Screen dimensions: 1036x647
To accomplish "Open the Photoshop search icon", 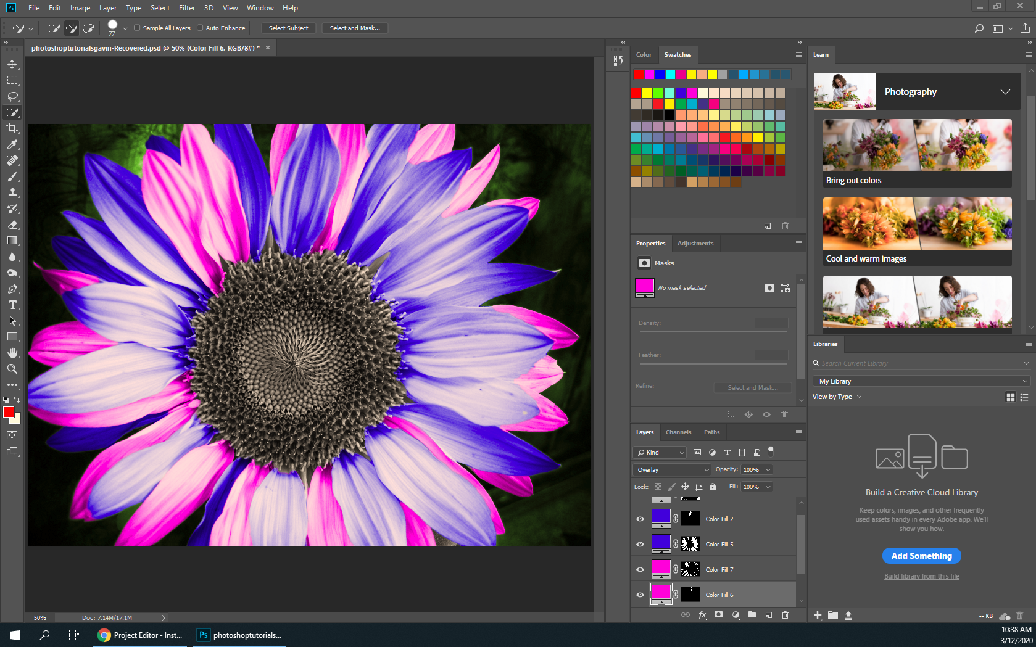I will pyautogui.click(x=979, y=28).
